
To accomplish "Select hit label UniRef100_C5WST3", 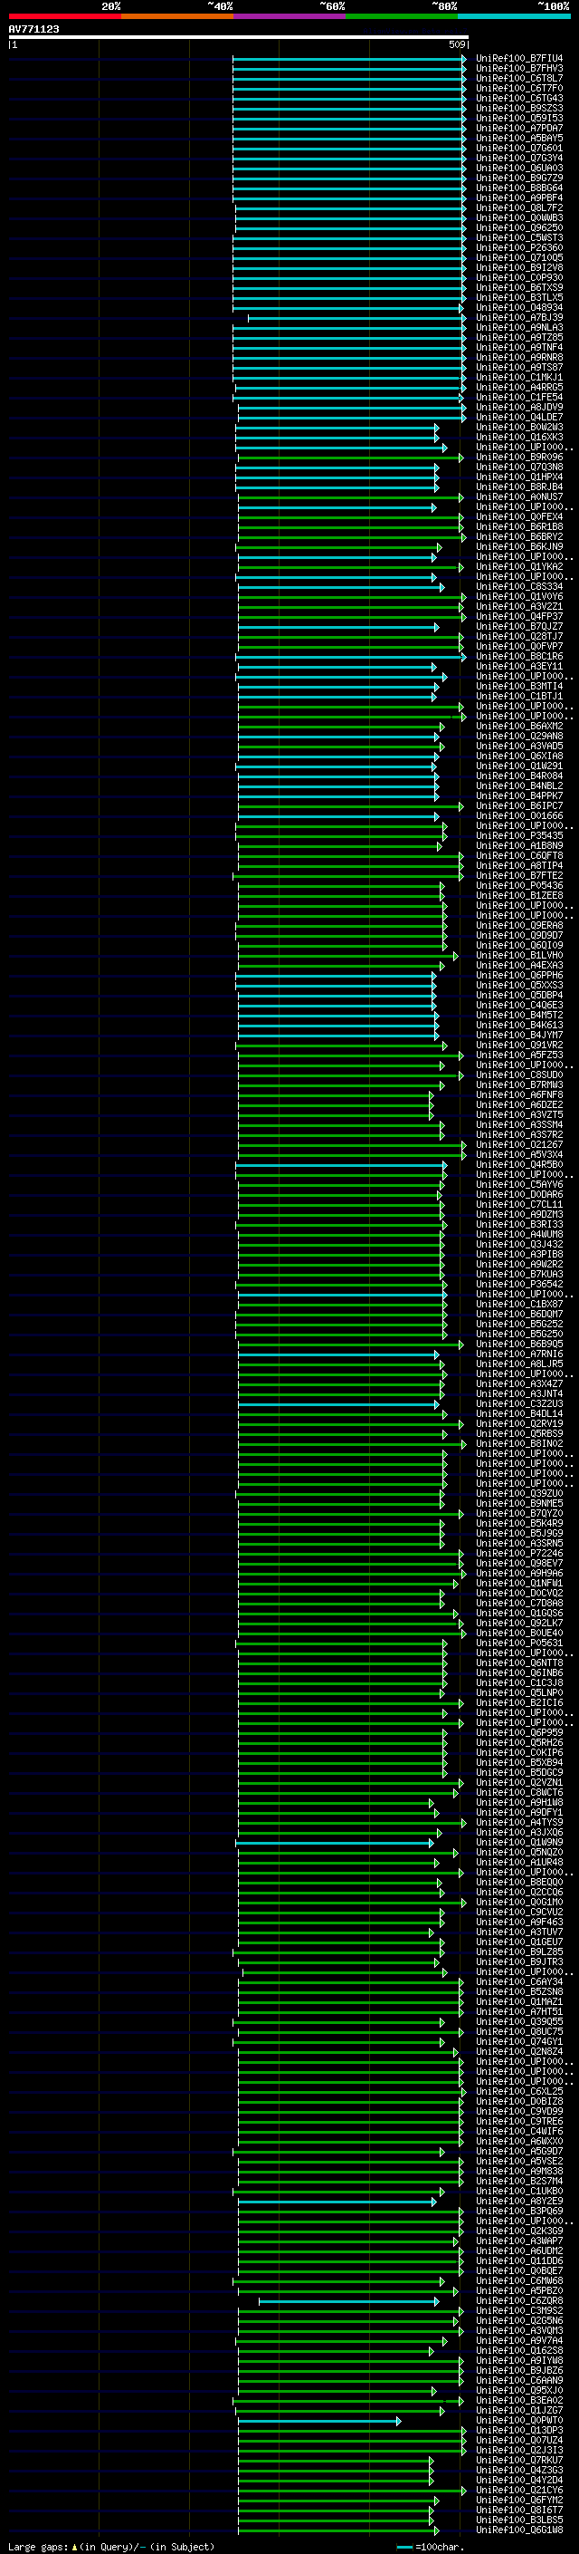I will click(x=519, y=238).
